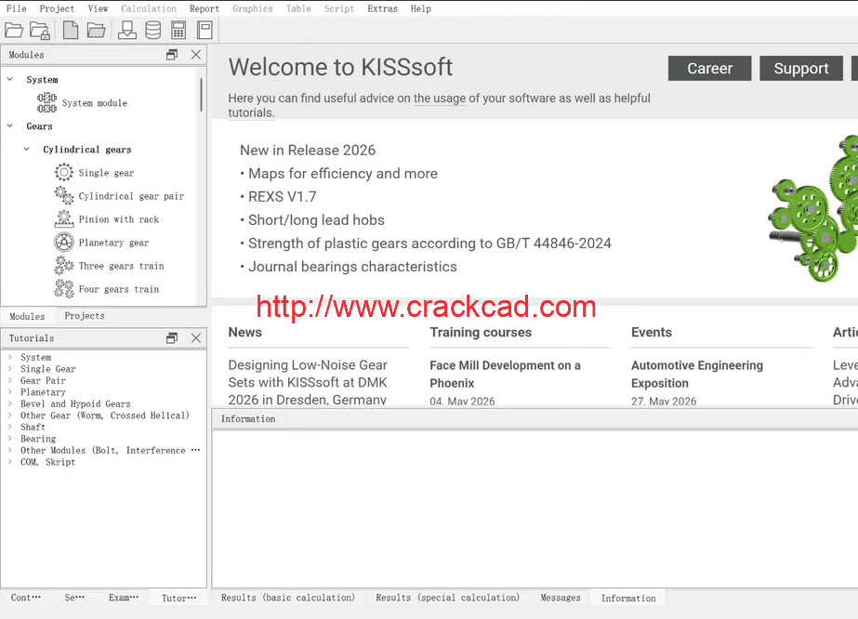Open the View menu
This screenshot has width=858, height=619.
[x=98, y=8]
